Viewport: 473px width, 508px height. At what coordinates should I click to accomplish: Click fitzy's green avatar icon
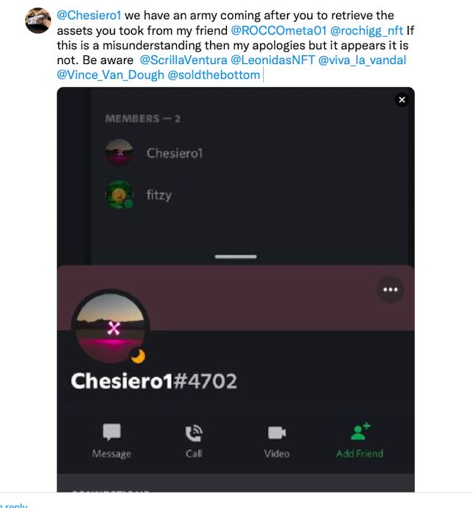[119, 194]
